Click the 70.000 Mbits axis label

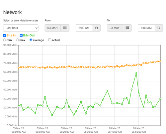coord(10,63)
